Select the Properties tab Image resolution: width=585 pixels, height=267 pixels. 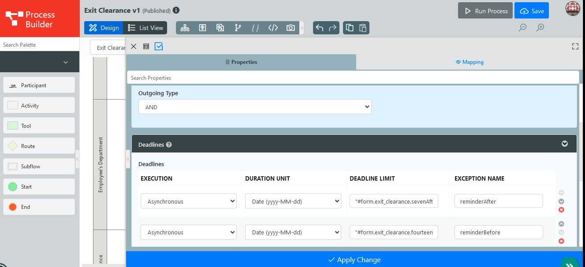pos(241,62)
